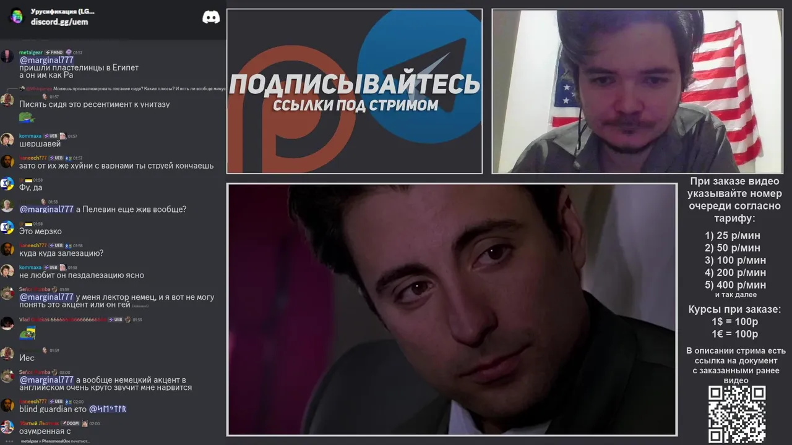The height and width of the screenshot is (445, 792).
Task: Click the 'Курсы при заказе:' heading
Action: pyautogui.click(x=734, y=309)
